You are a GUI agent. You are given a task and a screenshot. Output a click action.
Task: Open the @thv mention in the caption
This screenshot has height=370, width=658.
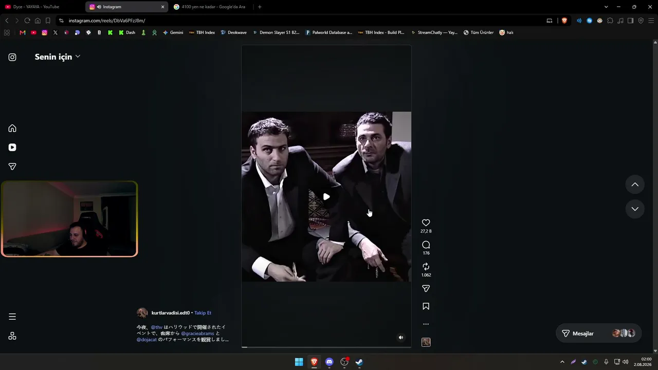click(x=157, y=327)
